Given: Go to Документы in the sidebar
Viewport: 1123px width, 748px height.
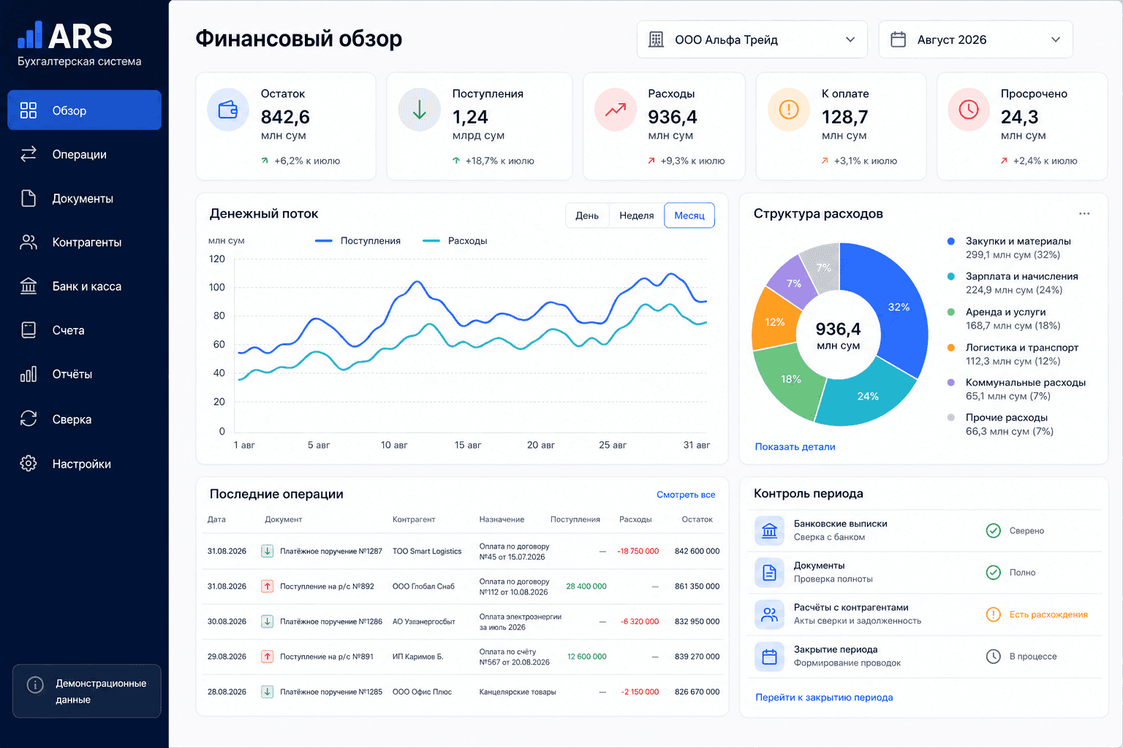Looking at the screenshot, I should (84, 199).
